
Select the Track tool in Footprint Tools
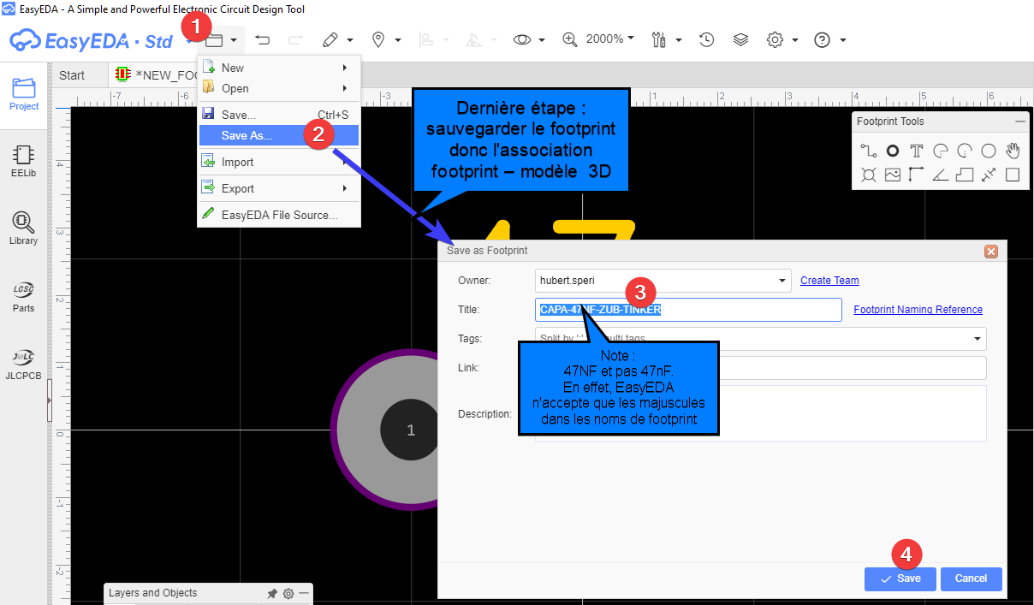click(869, 151)
